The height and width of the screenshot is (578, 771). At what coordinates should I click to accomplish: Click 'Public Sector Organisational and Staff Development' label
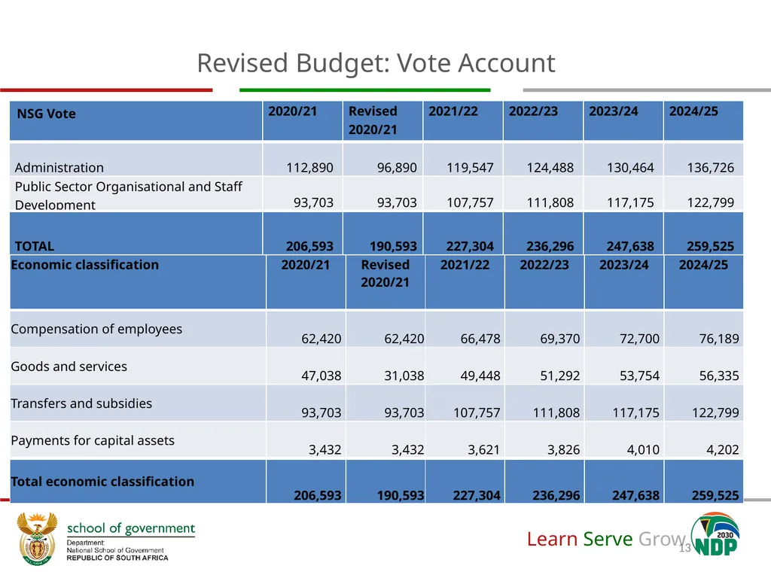[128, 195]
